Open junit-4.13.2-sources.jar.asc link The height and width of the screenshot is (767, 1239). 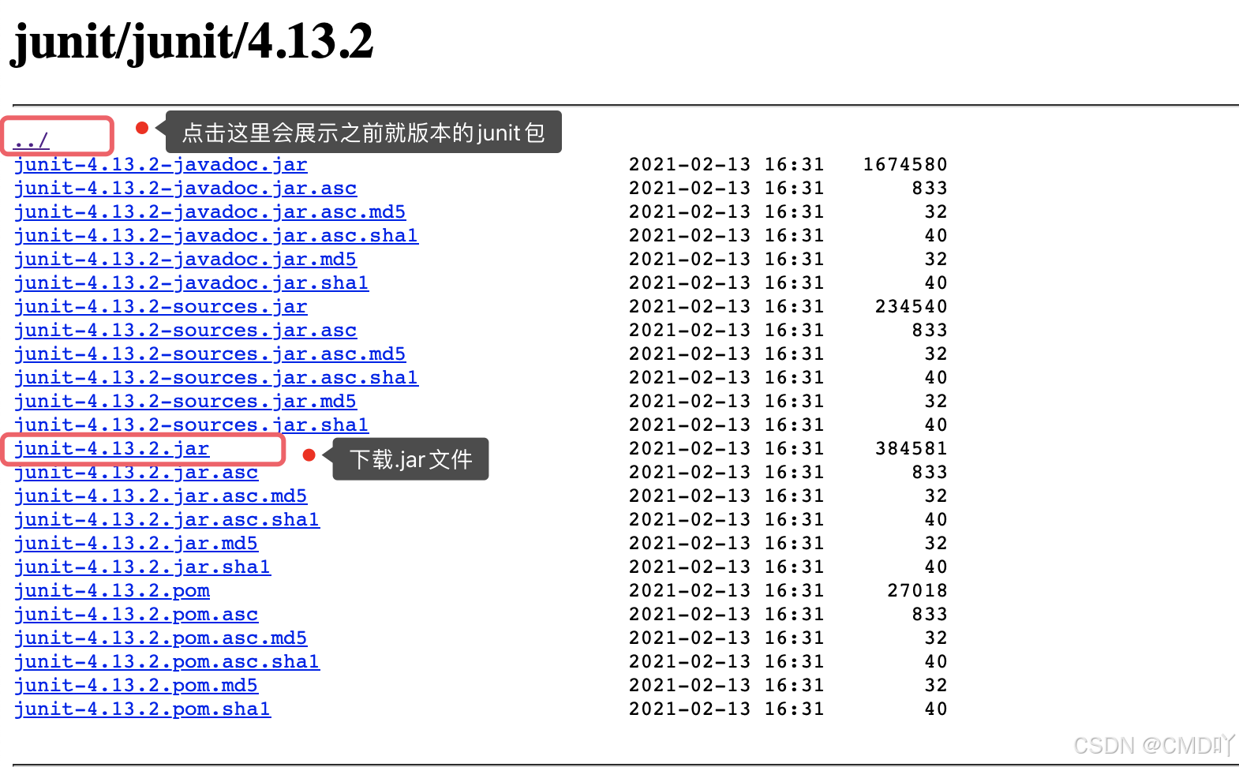point(185,331)
